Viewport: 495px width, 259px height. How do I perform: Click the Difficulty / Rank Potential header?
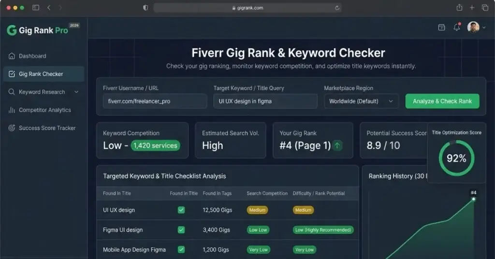coord(319,193)
